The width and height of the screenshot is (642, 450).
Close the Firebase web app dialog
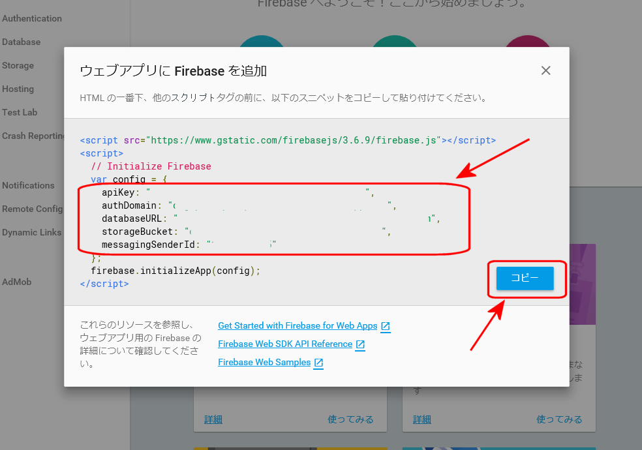pos(545,71)
